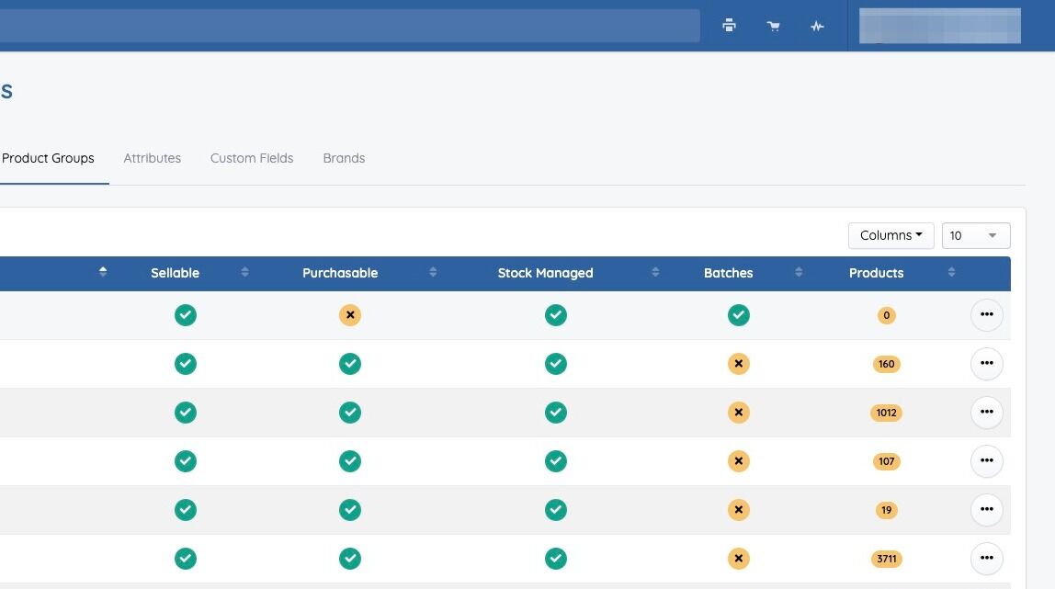Click the search bar in top header
This screenshot has height=589, width=1055.
click(x=349, y=26)
